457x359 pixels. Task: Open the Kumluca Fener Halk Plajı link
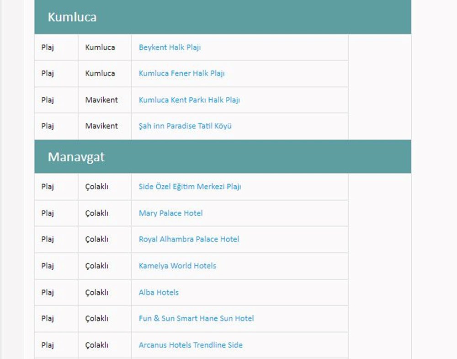click(181, 74)
